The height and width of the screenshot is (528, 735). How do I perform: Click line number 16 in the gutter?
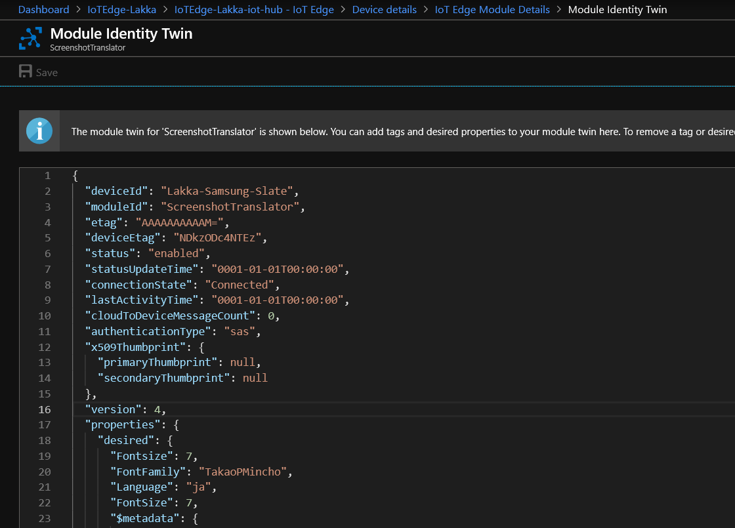[45, 409]
